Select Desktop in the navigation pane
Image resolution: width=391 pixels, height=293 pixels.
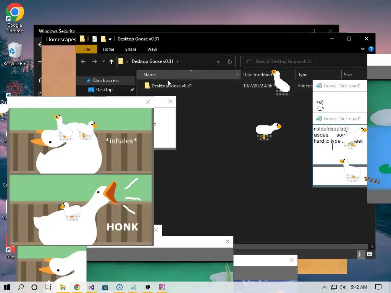tap(104, 89)
